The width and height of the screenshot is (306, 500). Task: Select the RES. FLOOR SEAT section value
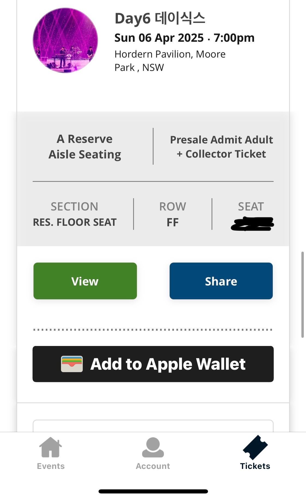click(75, 222)
